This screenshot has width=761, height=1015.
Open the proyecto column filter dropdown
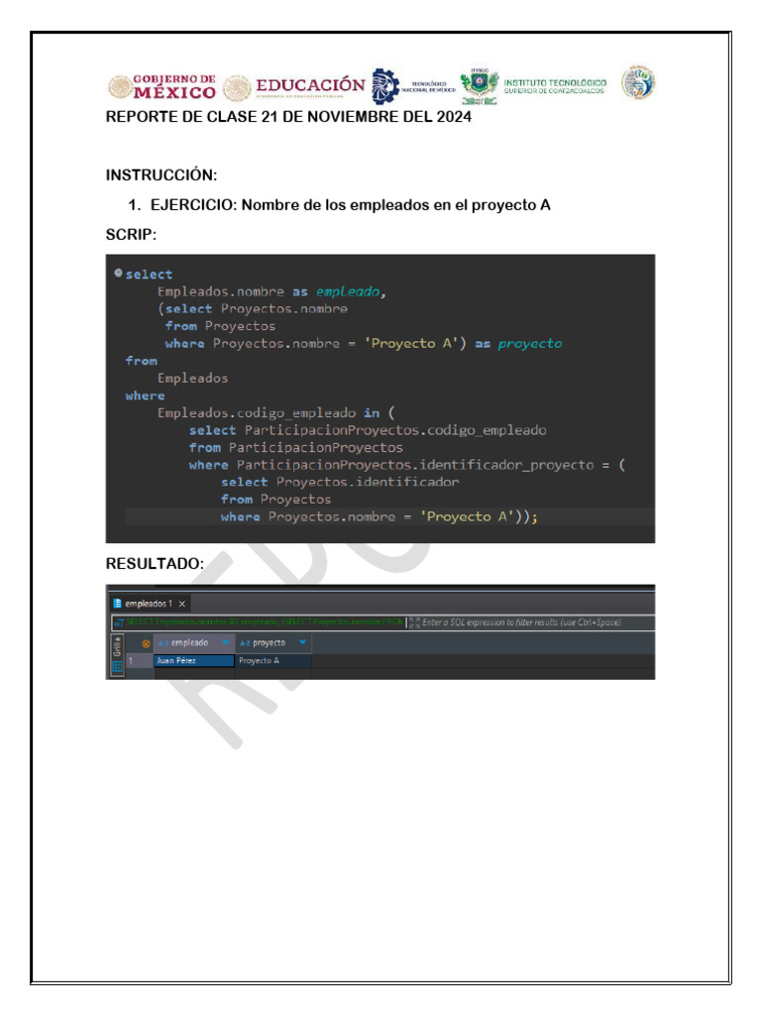302,642
